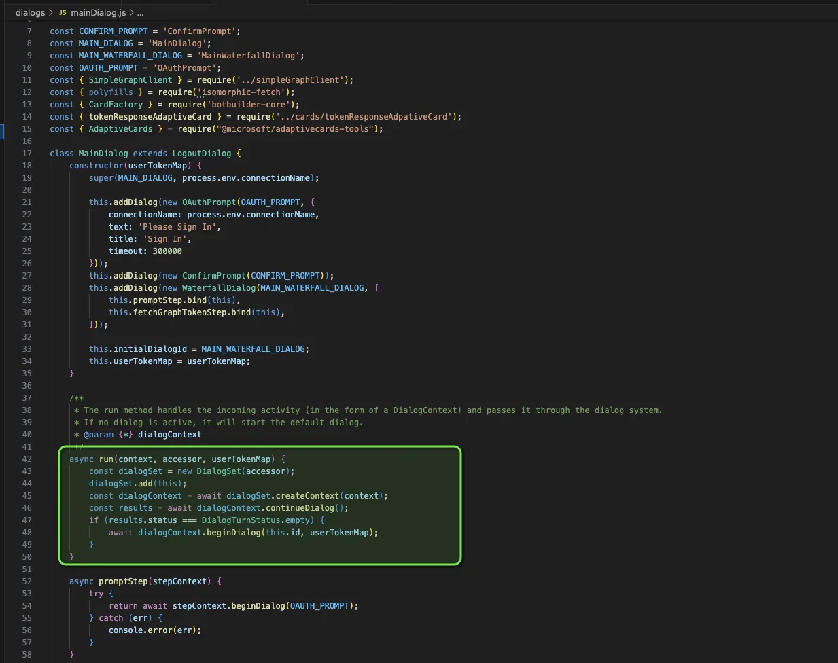838x663 pixels.
Task: Click the "super" call on line 19
Action: (x=101, y=178)
